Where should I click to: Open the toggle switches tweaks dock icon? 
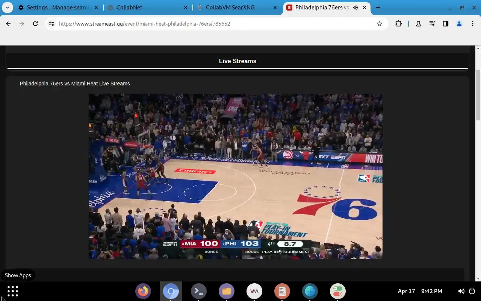coord(338,291)
